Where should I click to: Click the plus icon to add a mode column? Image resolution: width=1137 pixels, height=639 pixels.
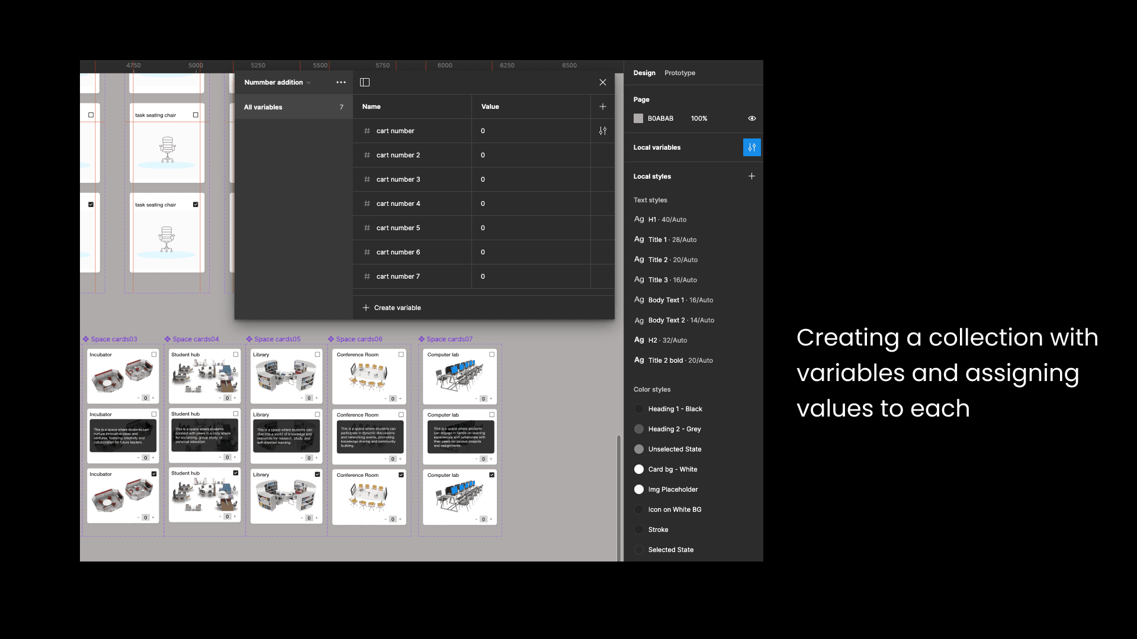pos(602,106)
